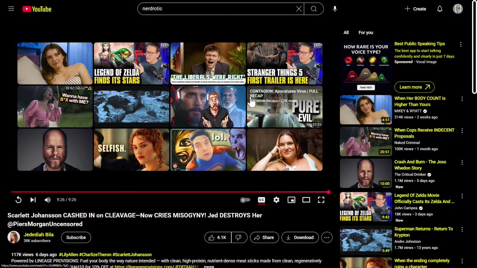Open 'When Her BODY COUNT' title link

420,102
